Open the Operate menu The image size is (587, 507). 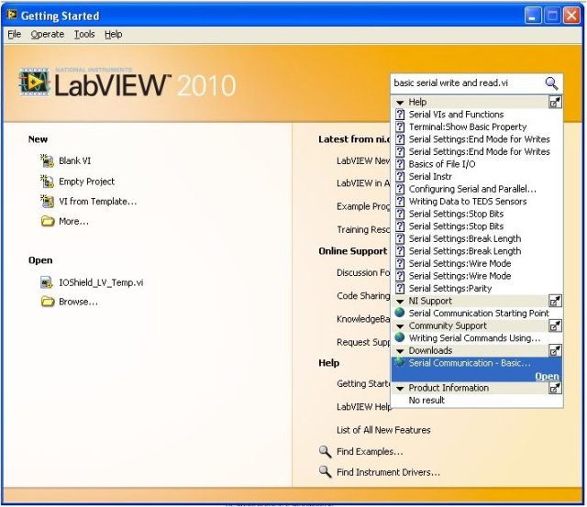pos(48,34)
